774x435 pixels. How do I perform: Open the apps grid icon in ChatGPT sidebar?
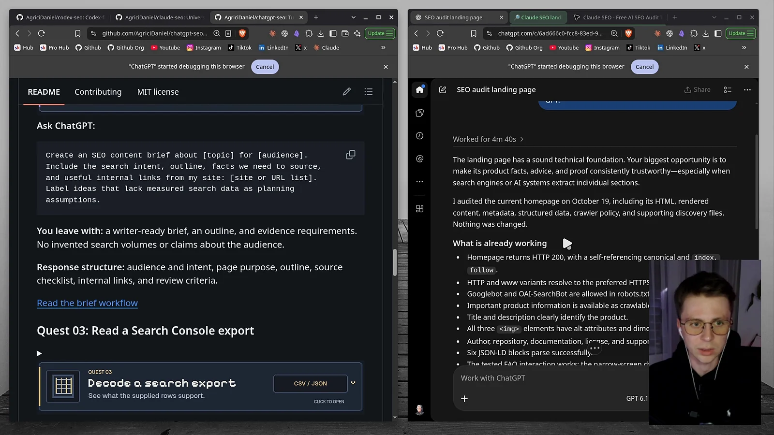[419, 208]
